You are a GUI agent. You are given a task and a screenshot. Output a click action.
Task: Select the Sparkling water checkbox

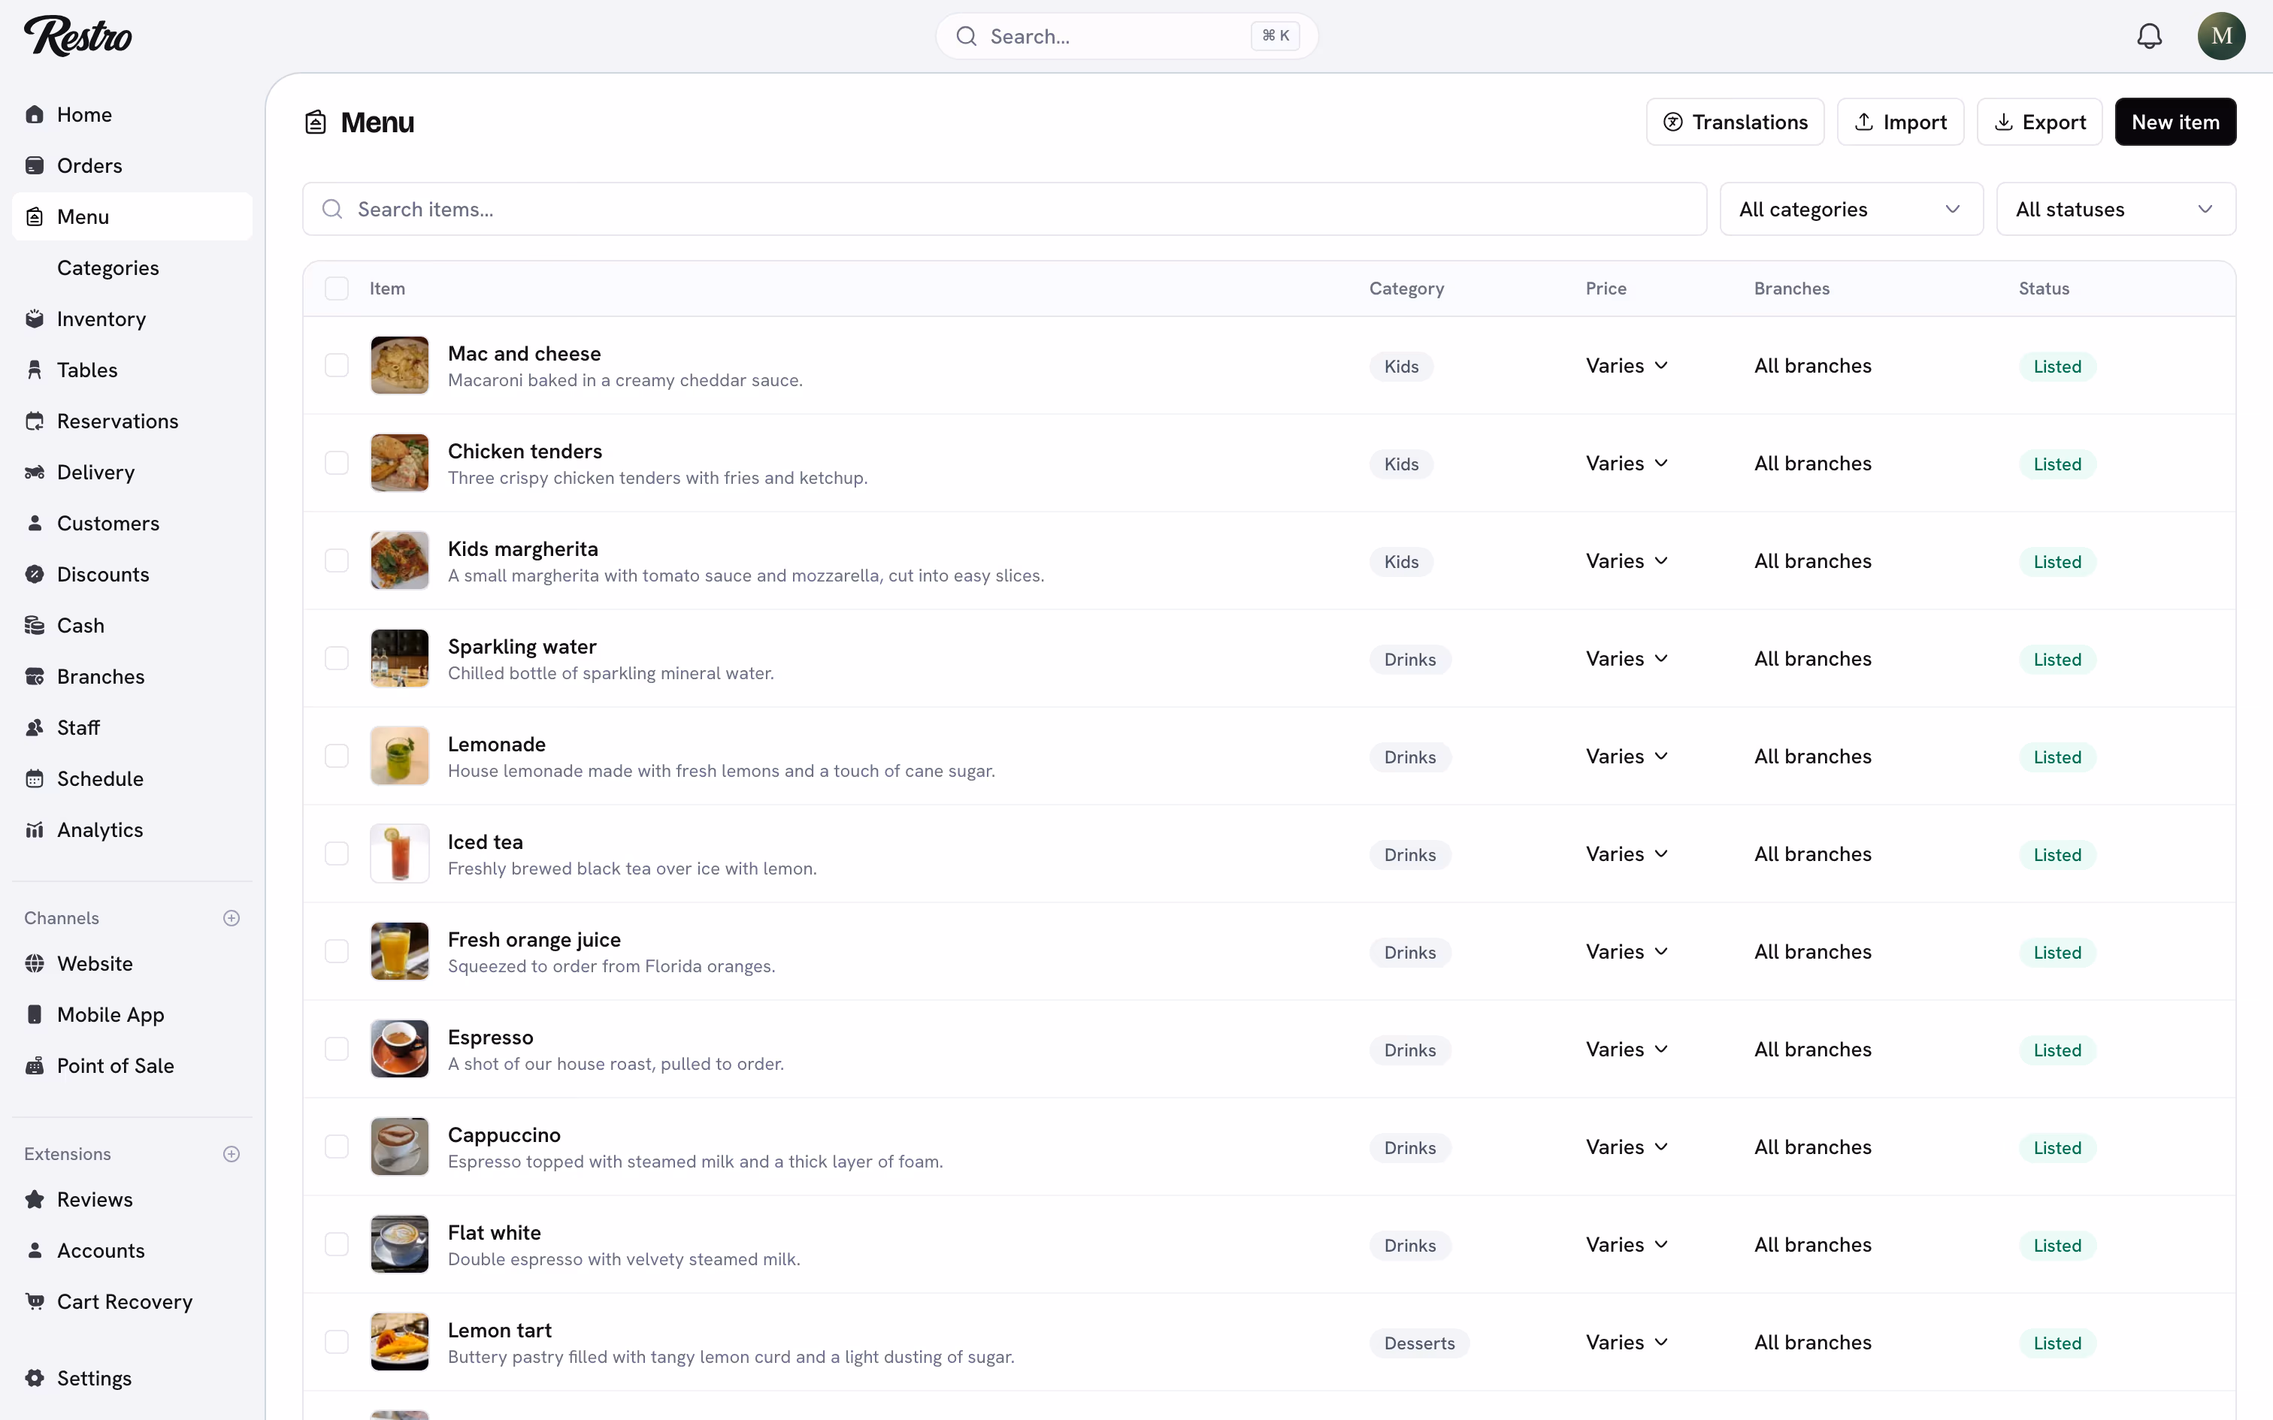(336, 658)
